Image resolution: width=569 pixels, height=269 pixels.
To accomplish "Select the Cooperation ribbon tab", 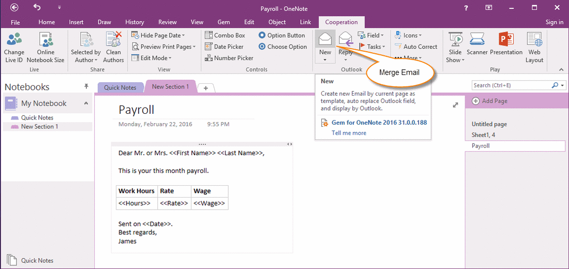I will (341, 22).
